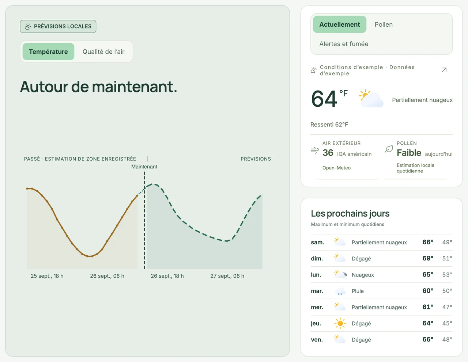Click the rain icon in the mar. row

(x=340, y=291)
